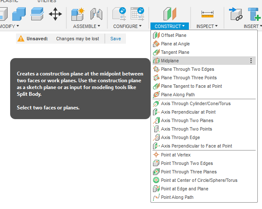Click the Measure ruler icon in Inspect
Screen dimensions: 262x209
coord(207,14)
